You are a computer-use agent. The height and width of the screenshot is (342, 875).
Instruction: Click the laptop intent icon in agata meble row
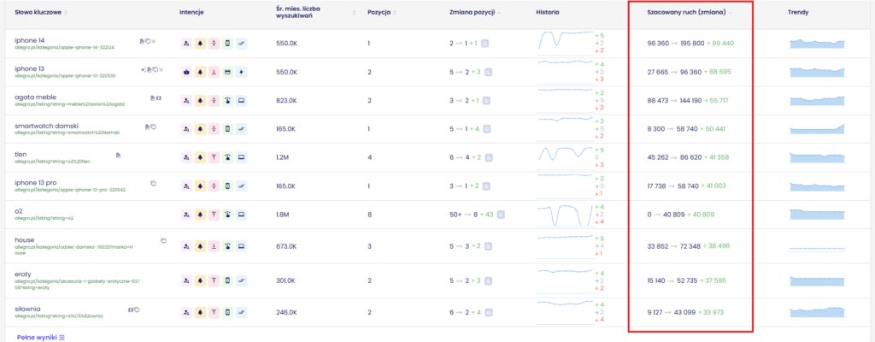tap(241, 100)
